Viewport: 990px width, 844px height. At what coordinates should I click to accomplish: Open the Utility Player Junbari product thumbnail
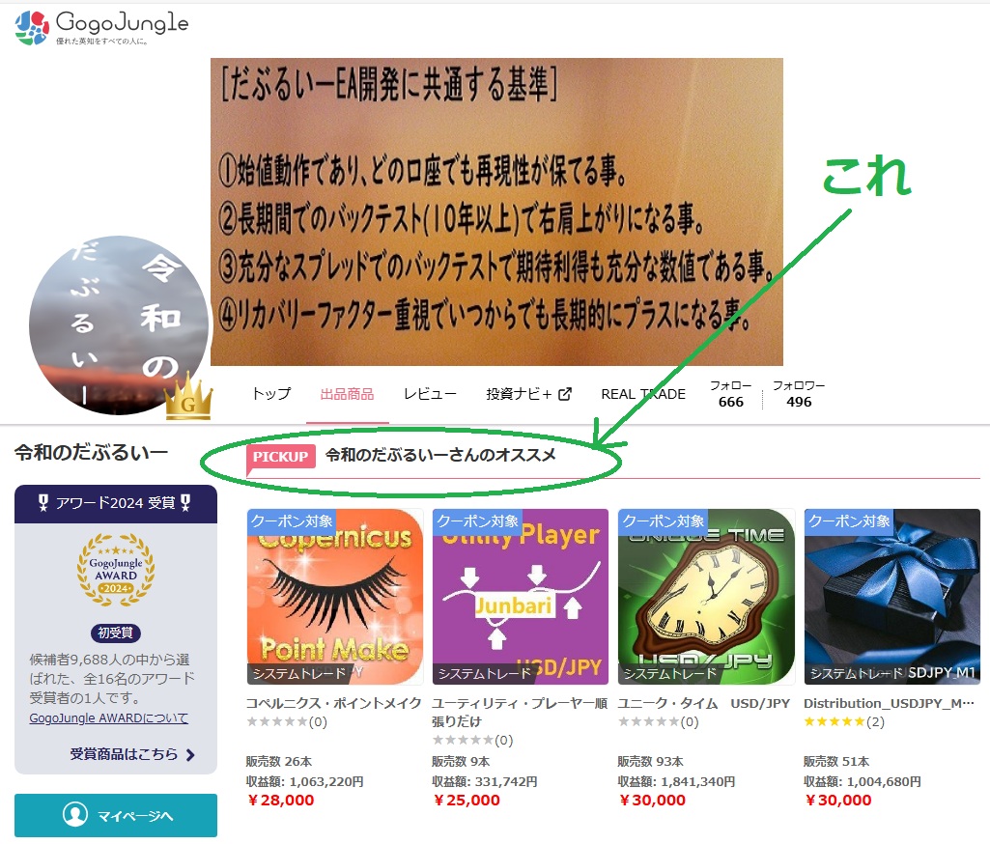521,597
